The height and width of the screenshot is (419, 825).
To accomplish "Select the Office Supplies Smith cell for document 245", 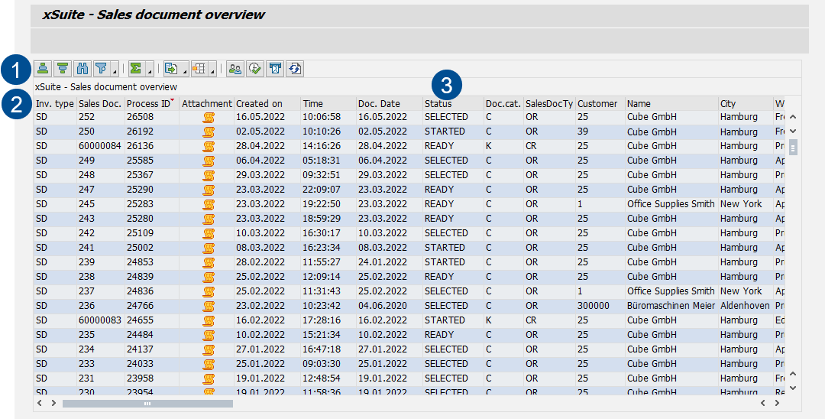I will pyautogui.click(x=671, y=204).
